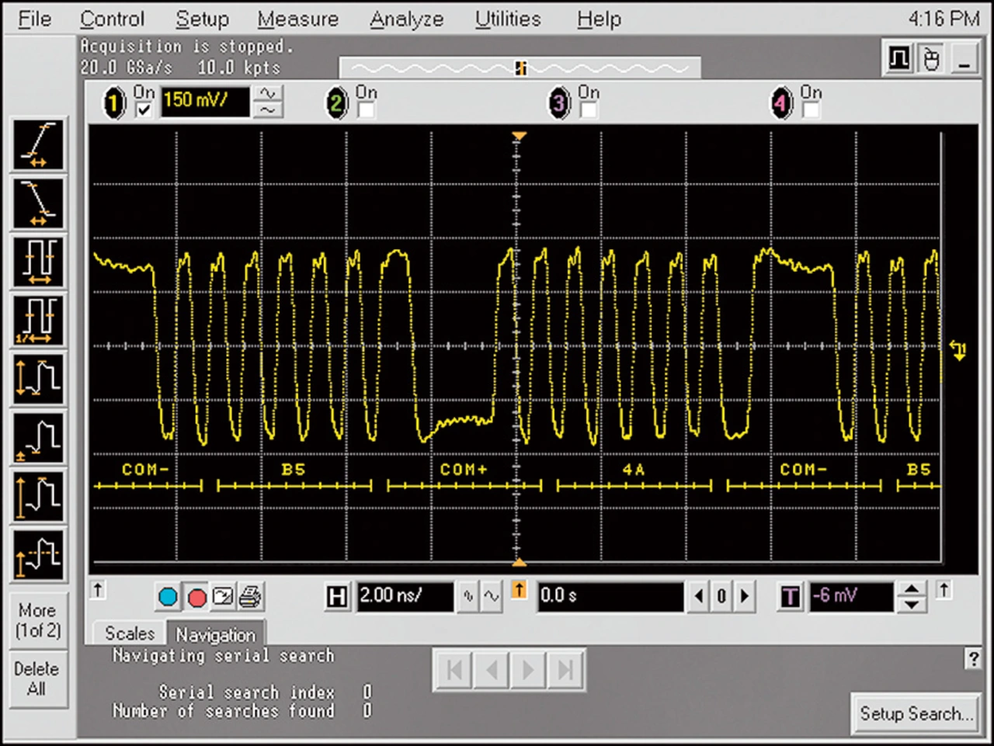Open the Measure menu
Viewport: 994px width, 746px height.
297,19
